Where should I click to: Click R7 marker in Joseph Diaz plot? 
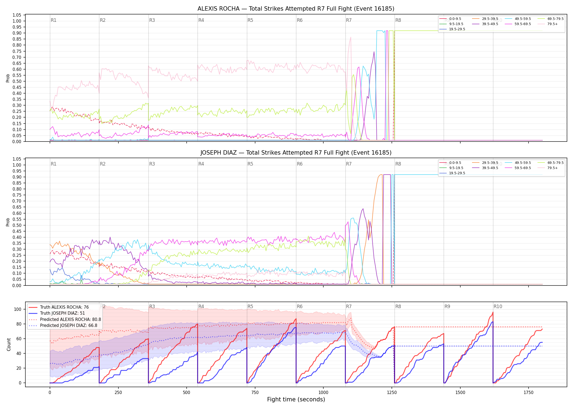click(349, 164)
